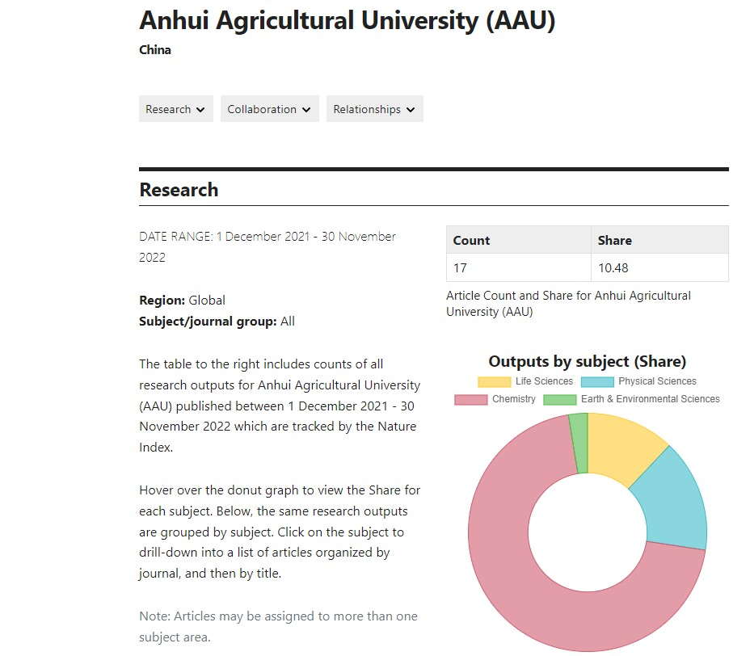Click the Count column header
The width and height of the screenshot is (750, 656).
tap(472, 240)
